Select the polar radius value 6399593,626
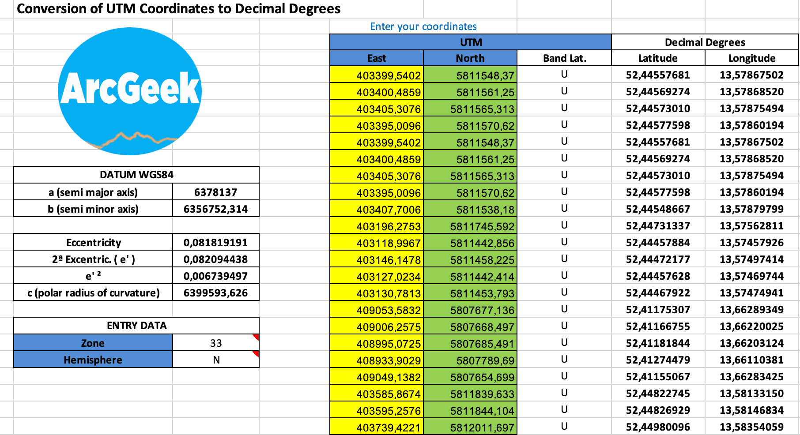800x435 pixels. tap(215, 292)
